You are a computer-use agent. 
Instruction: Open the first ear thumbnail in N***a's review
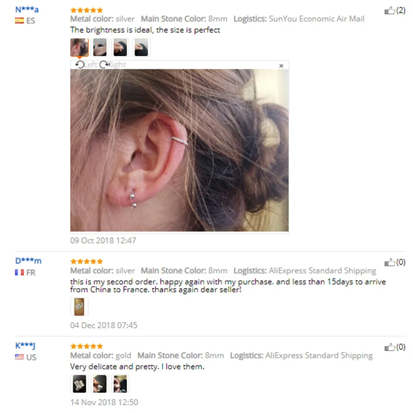[80, 47]
